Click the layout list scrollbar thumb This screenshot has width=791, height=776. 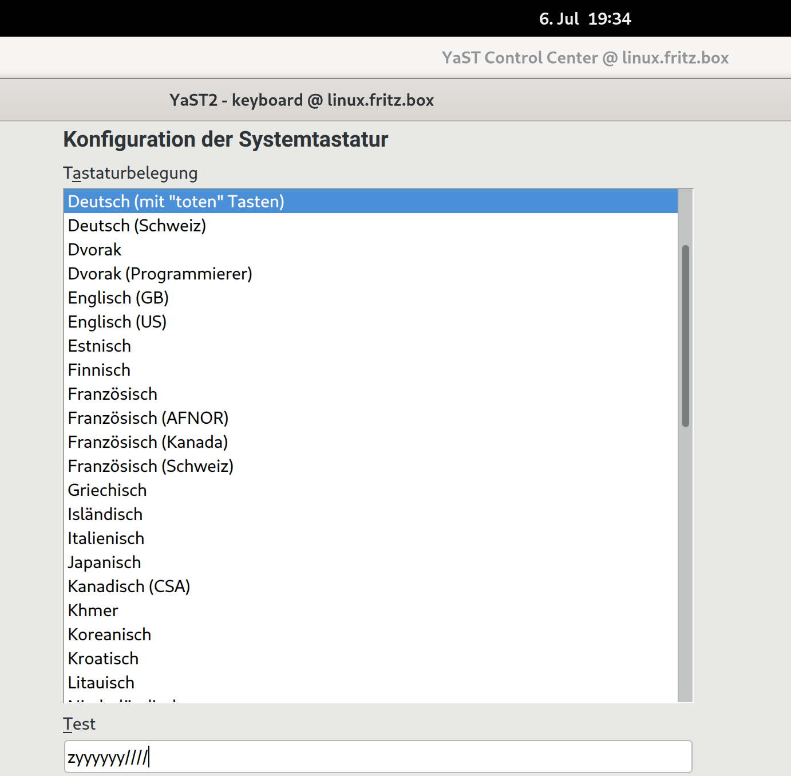[685, 336]
